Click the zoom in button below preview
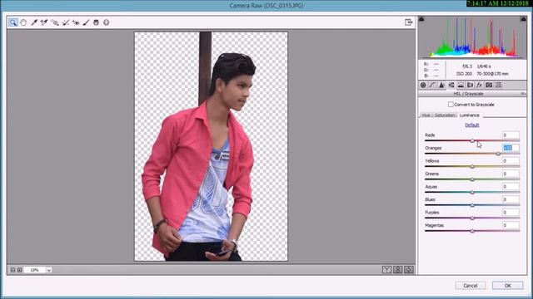 click(x=19, y=270)
